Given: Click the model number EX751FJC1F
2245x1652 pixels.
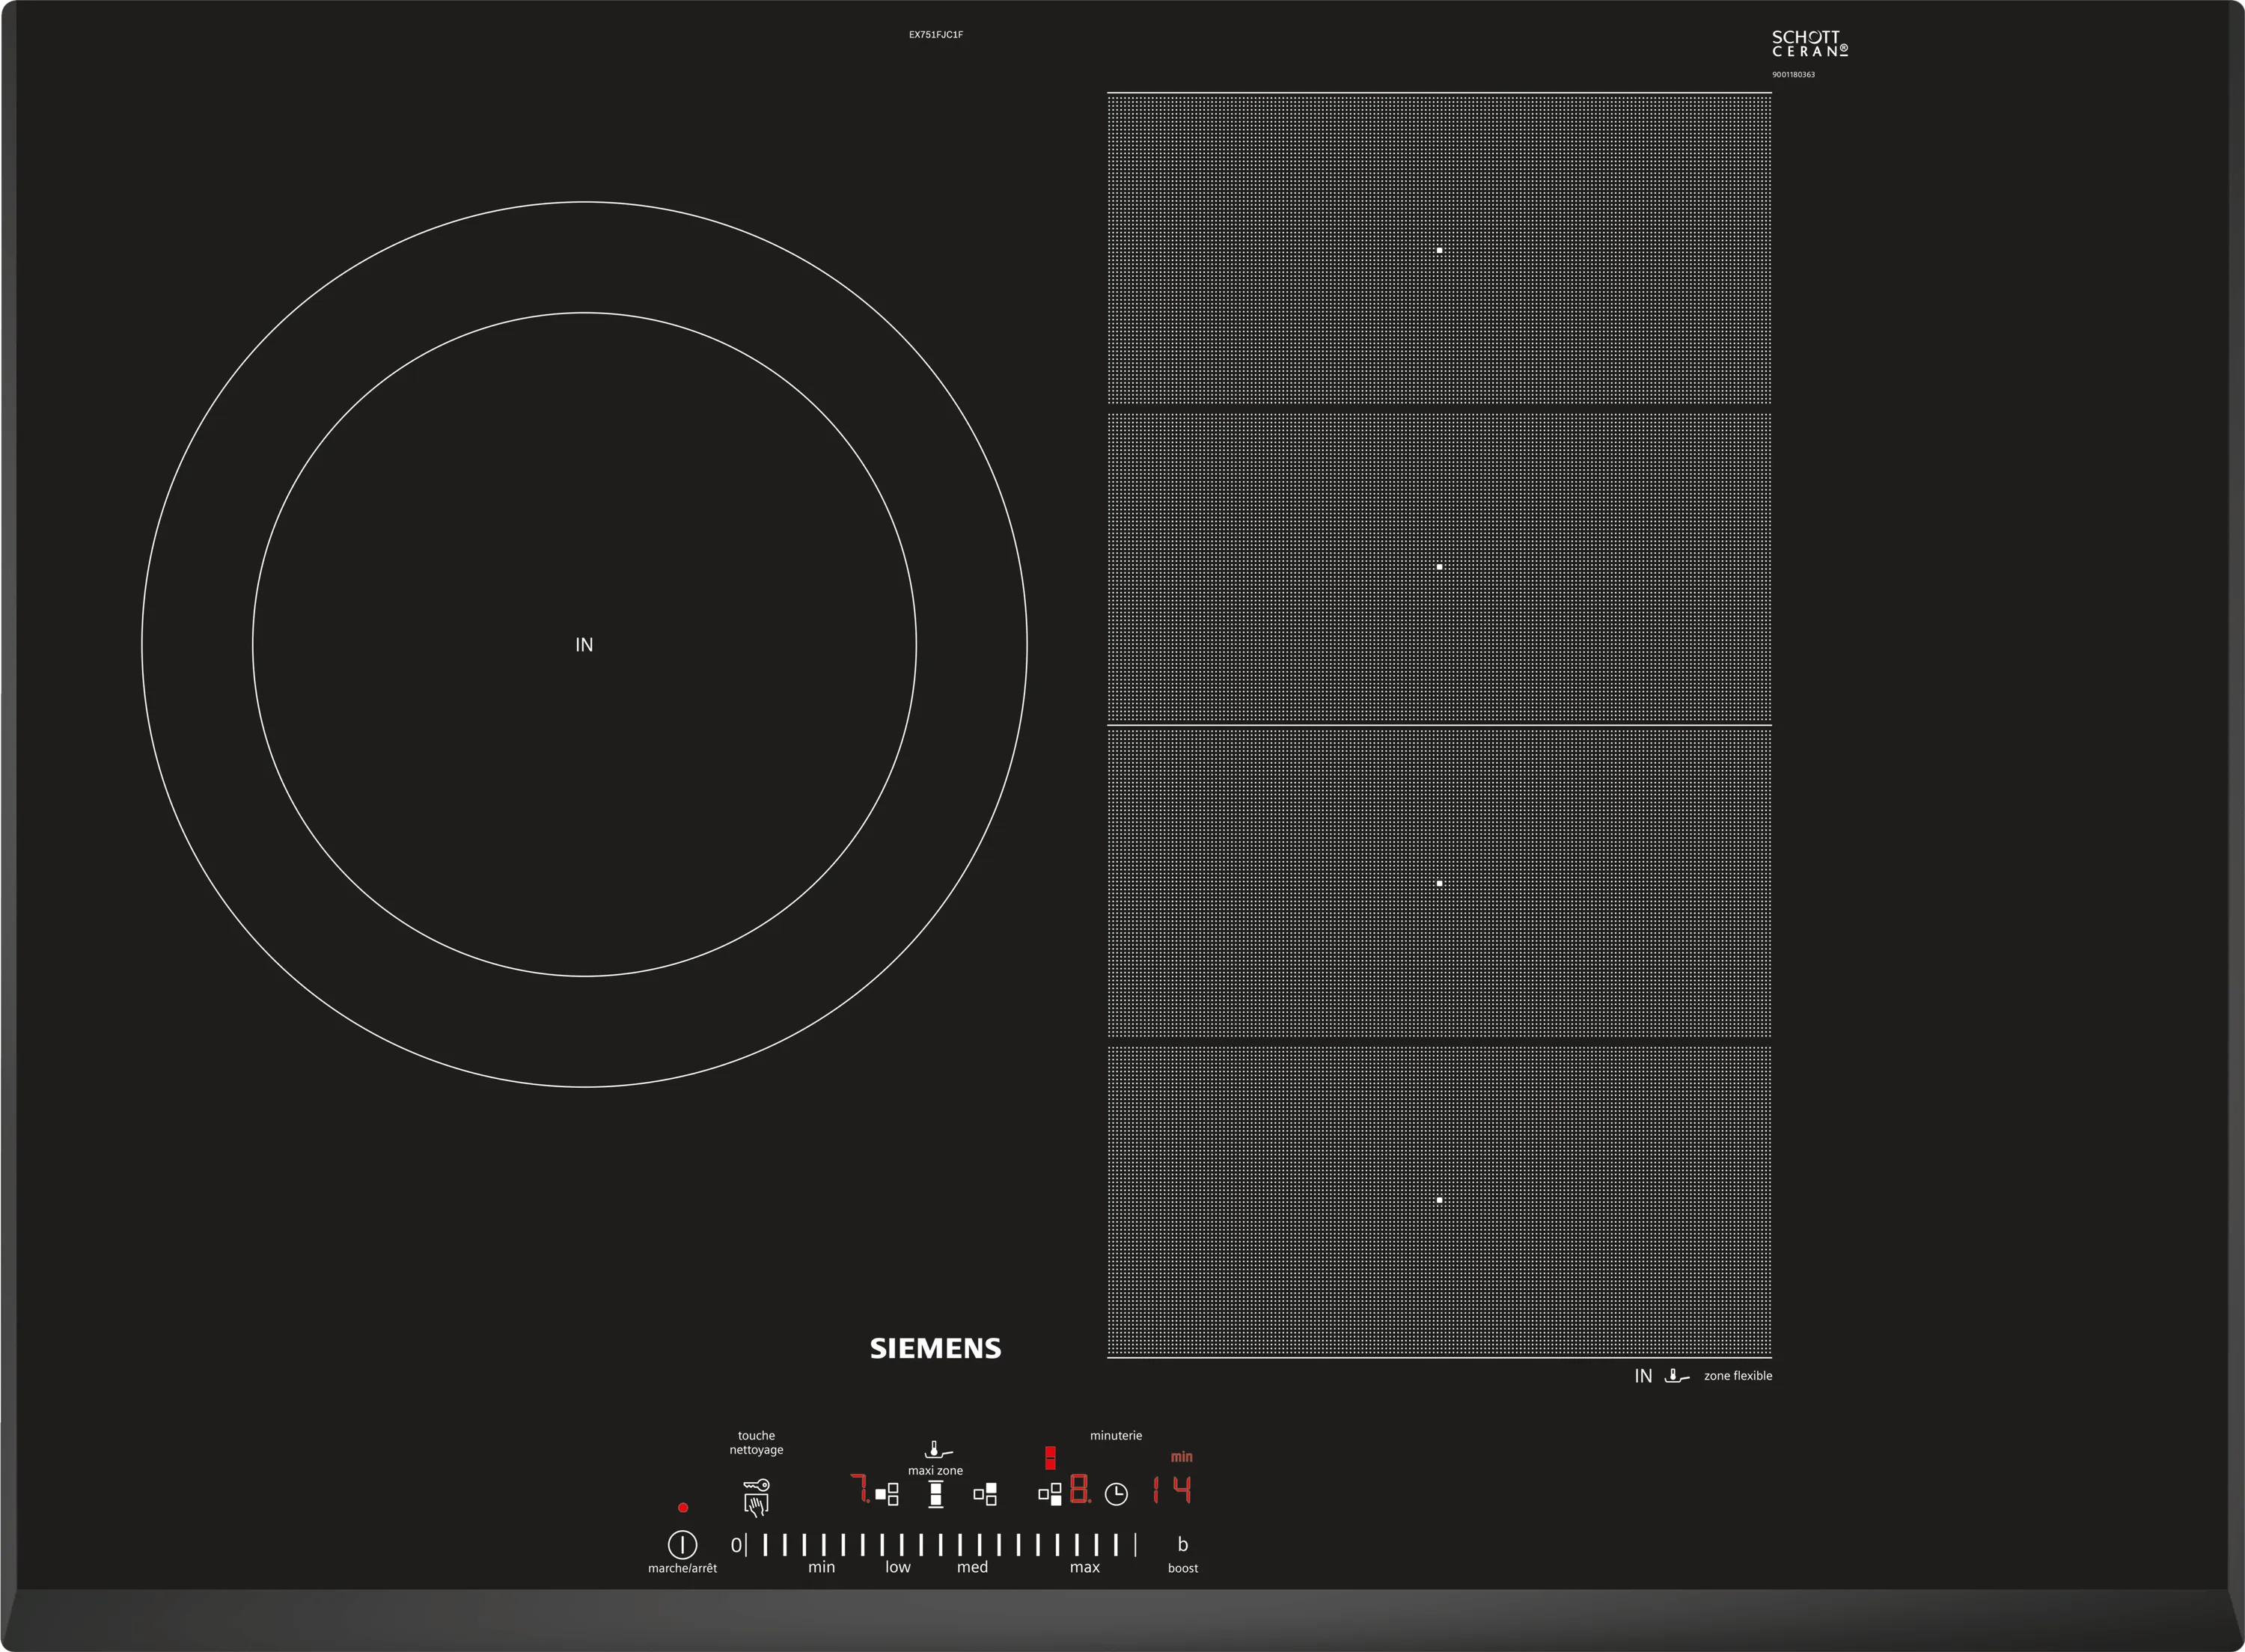Looking at the screenshot, I should pos(936,35).
